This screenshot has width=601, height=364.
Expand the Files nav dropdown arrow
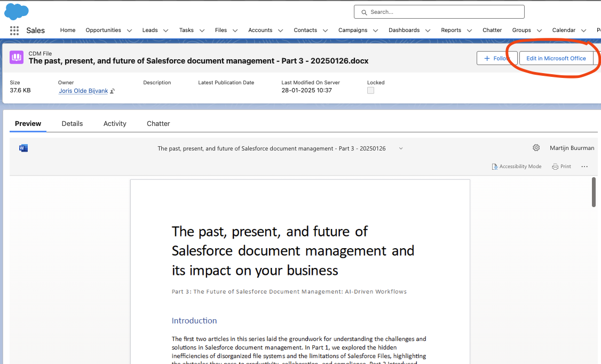pyautogui.click(x=235, y=30)
